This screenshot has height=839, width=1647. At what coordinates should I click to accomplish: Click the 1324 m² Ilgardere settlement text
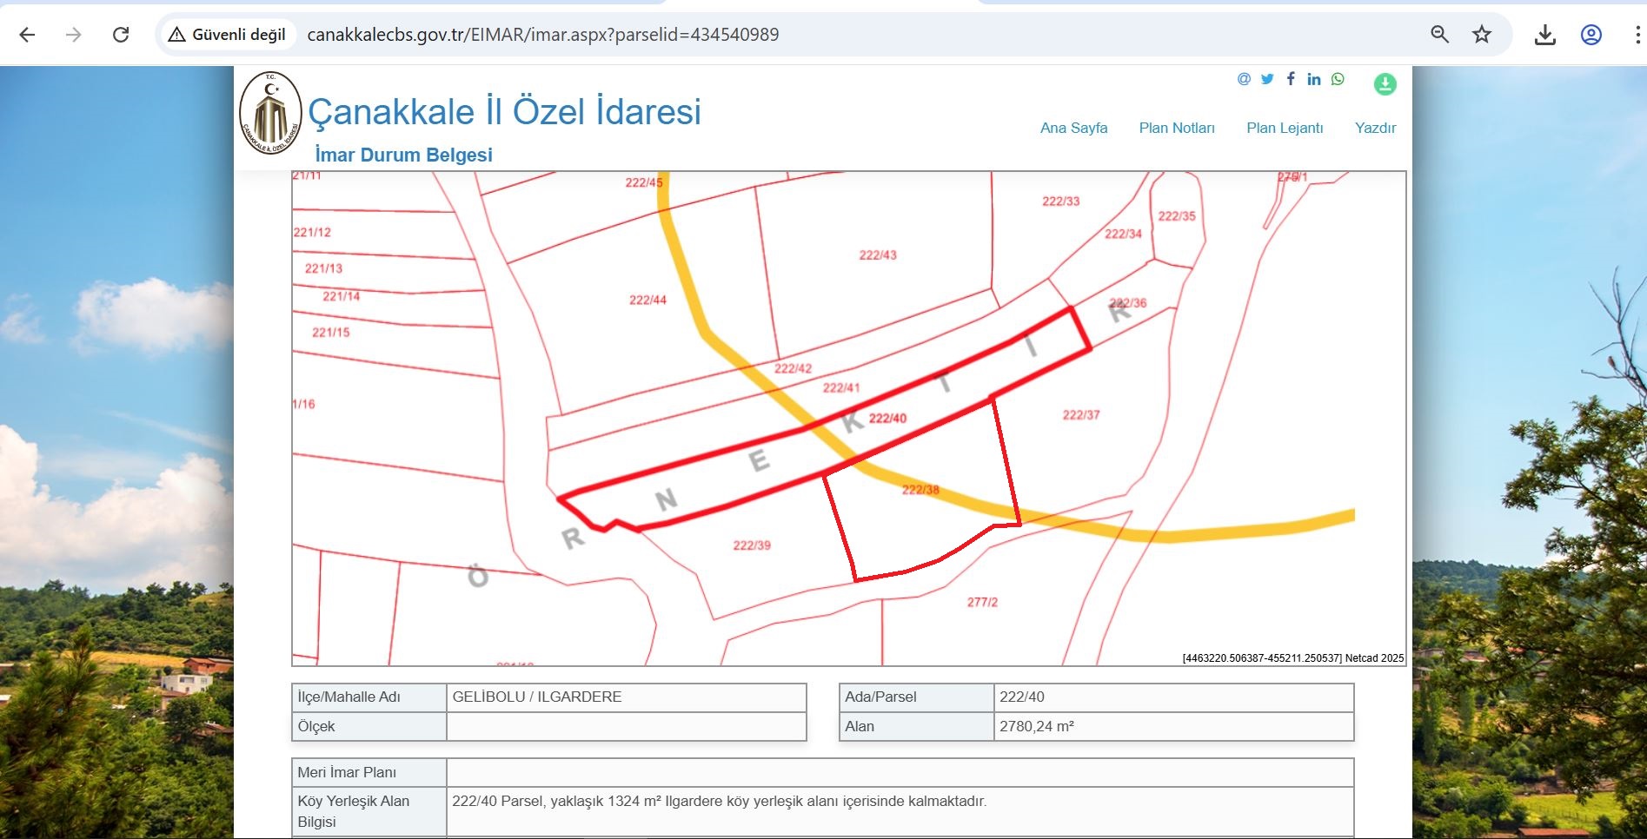(x=720, y=801)
